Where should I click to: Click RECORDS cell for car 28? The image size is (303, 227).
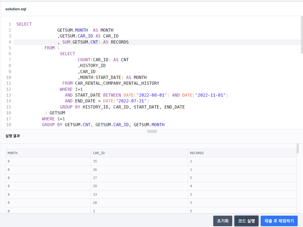[242, 203]
